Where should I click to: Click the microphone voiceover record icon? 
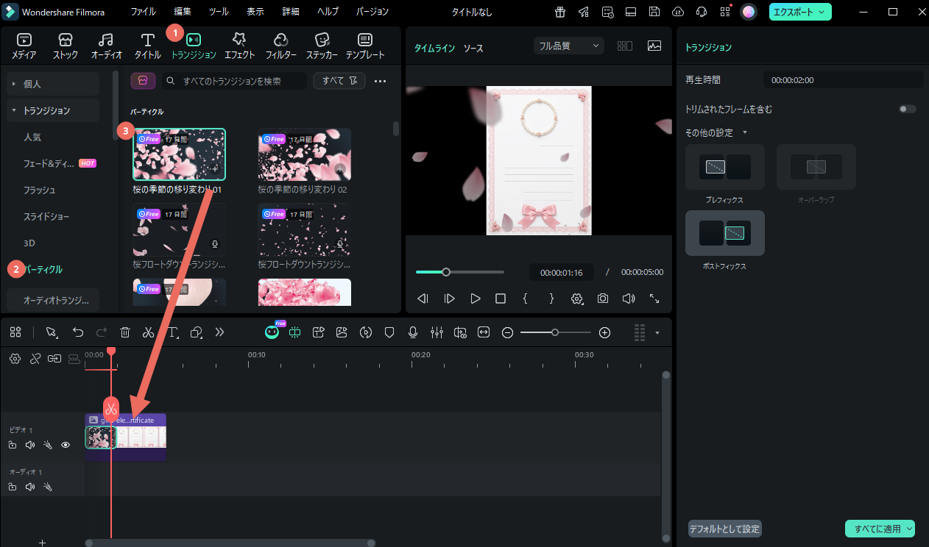(x=413, y=332)
